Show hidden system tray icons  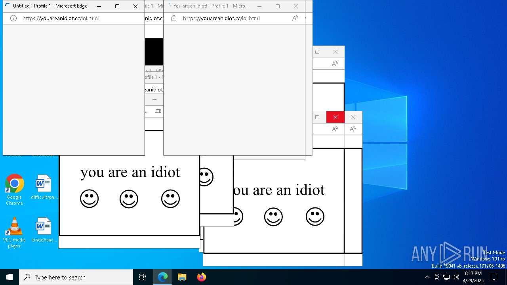click(x=427, y=277)
